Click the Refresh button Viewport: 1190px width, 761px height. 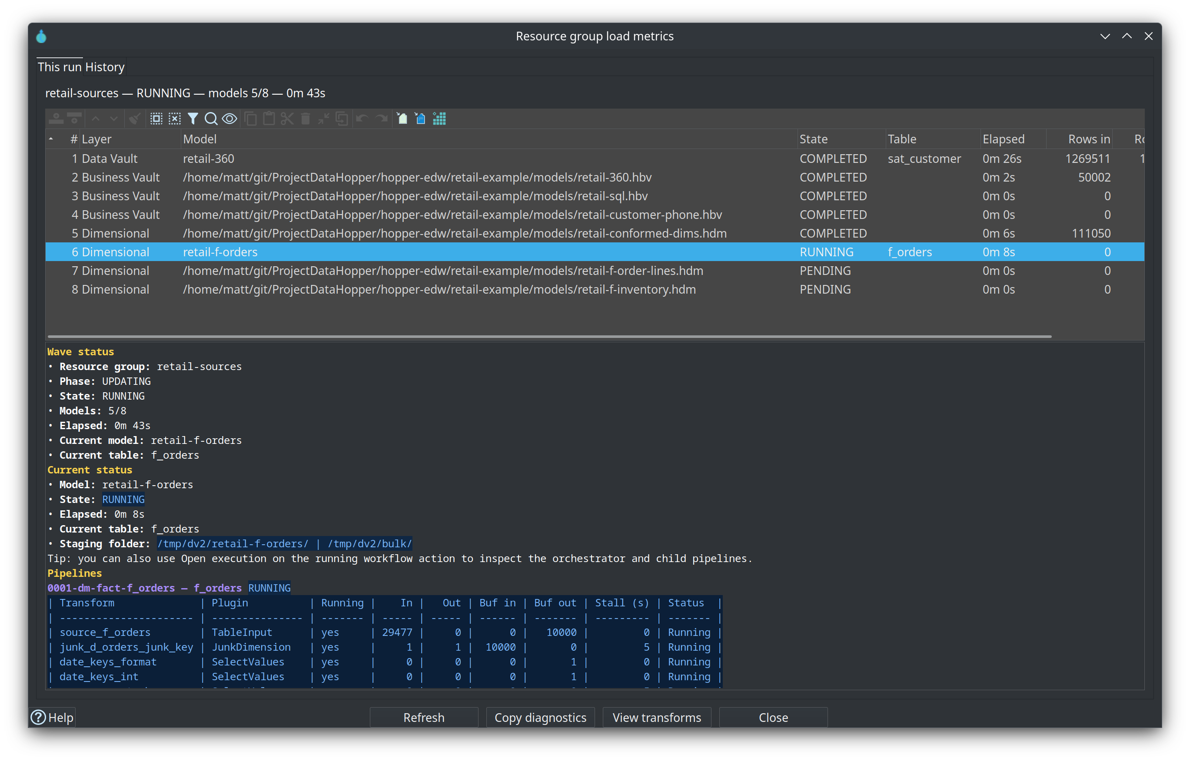[x=424, y=717]
